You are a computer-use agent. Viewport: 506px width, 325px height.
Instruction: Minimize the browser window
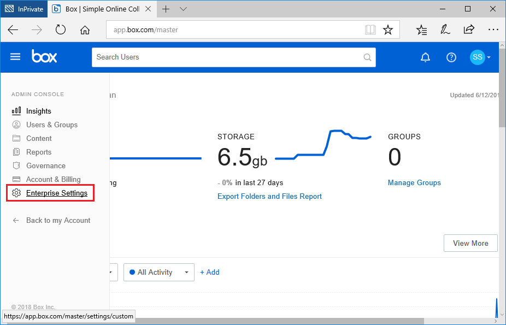point(443,9)
